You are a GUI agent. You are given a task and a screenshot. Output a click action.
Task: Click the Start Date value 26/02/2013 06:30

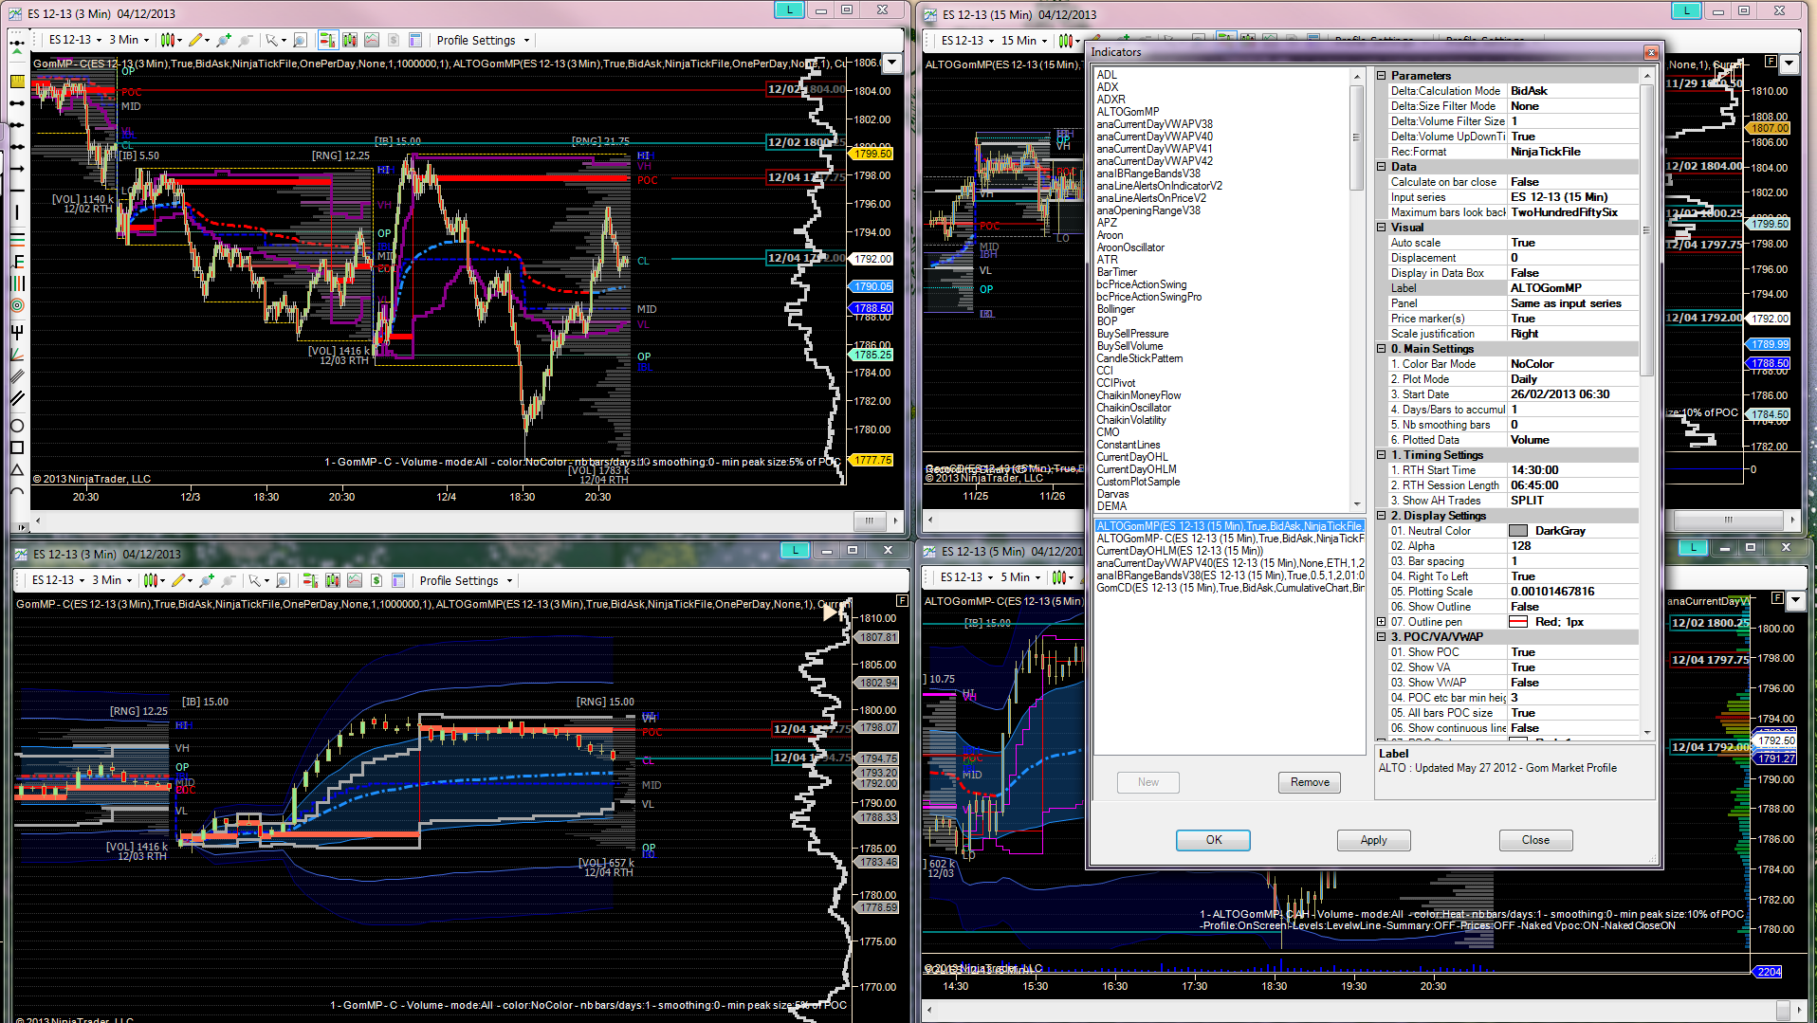click(x=1572, y=394)
